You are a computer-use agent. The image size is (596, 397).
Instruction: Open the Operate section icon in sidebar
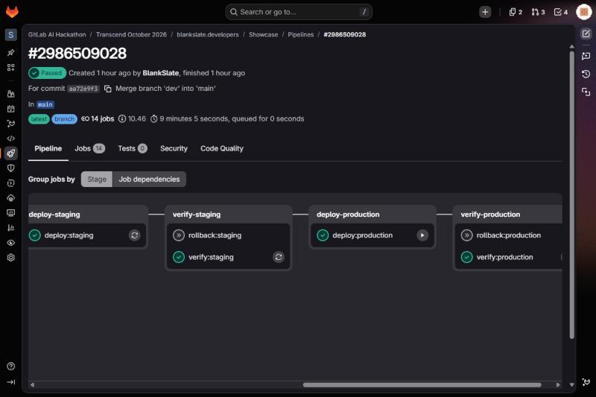click(x=10, y=198)
